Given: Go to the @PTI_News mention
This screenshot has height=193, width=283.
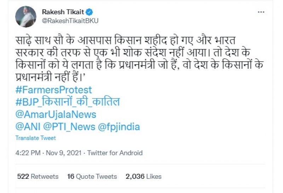Looking at the screenshot, I should pyautogui.click(x=69, y=126).
